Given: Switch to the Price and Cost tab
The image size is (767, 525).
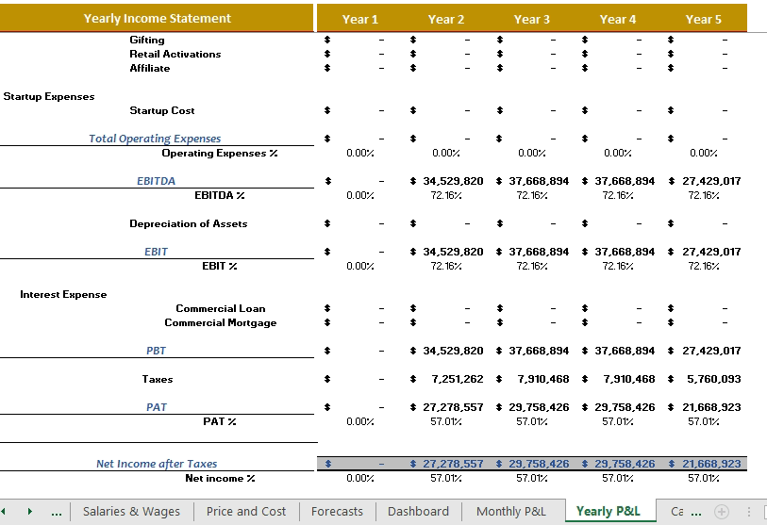Looking at the screenshot, I should tap(246, 511).
